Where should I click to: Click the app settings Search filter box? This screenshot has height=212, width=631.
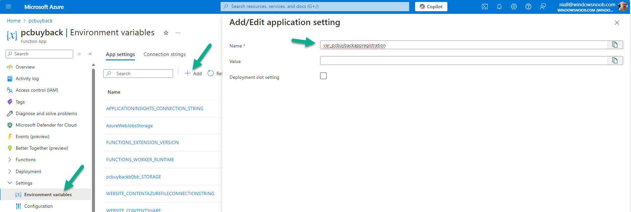pos(138,74)
